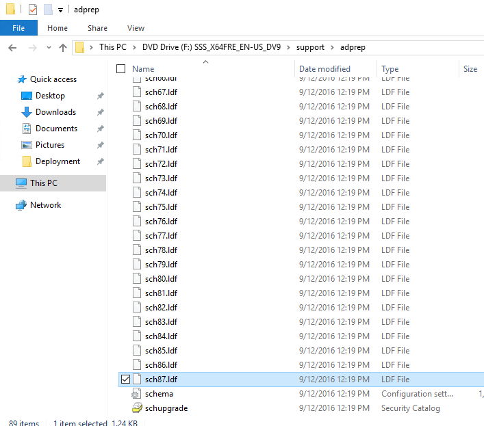The width and height of the screenshot is (484, 426).
Task: Open the recent locations dropdown arrow
Action: 47,48
